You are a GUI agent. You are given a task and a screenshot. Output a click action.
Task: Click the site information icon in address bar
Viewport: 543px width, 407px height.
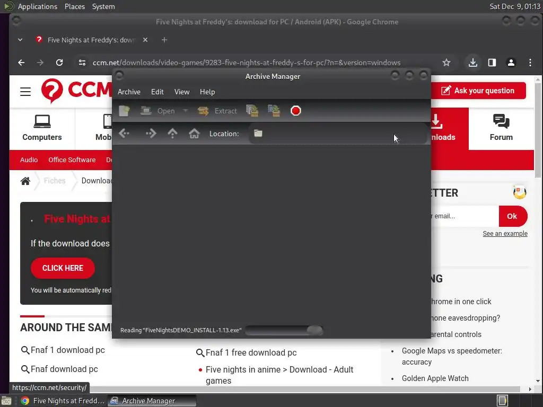click(82, 63)
